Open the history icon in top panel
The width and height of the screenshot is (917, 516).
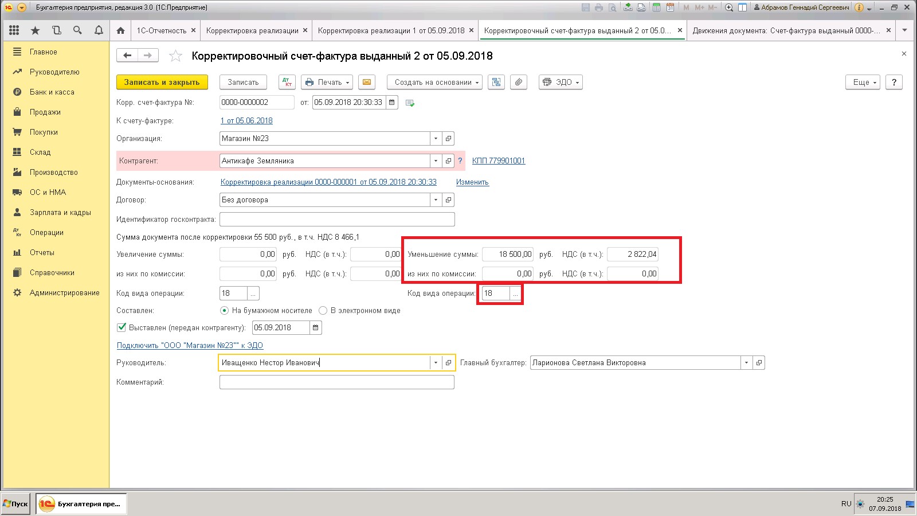point(56,30)
